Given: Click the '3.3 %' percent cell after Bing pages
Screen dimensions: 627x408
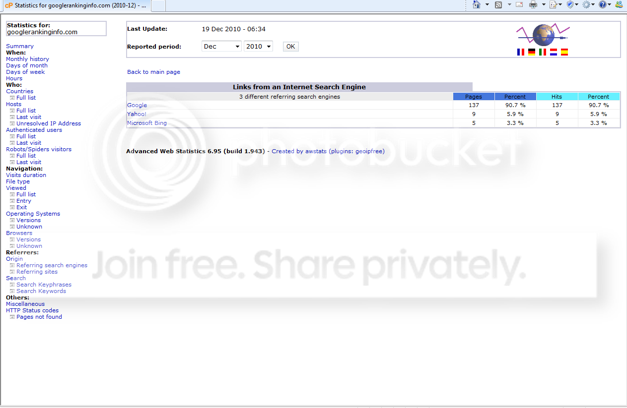Looking at the screenshot, I should pos(515,123).
